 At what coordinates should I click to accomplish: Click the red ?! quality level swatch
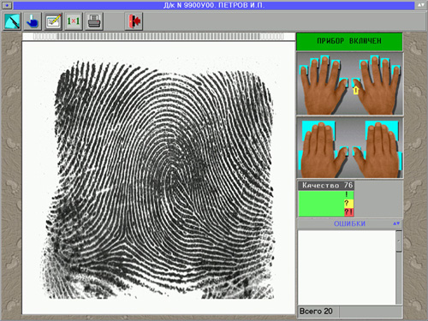[348, 212]
